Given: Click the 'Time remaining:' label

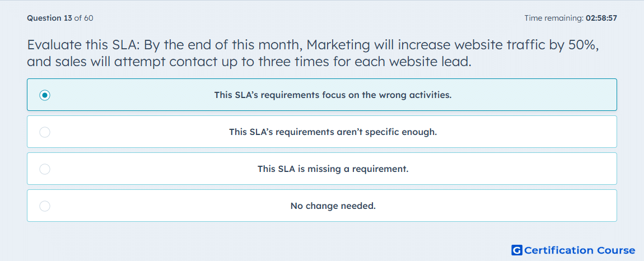Looking at the screenshot, I should [x=554, y=18].
